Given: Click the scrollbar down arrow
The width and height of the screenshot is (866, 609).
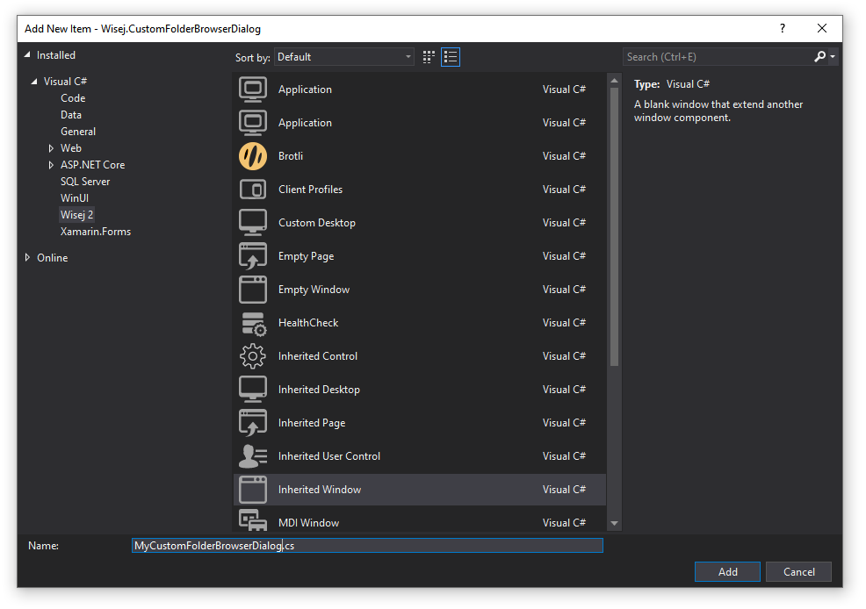Looking at the screenshot, I should [x=614, y=523].
